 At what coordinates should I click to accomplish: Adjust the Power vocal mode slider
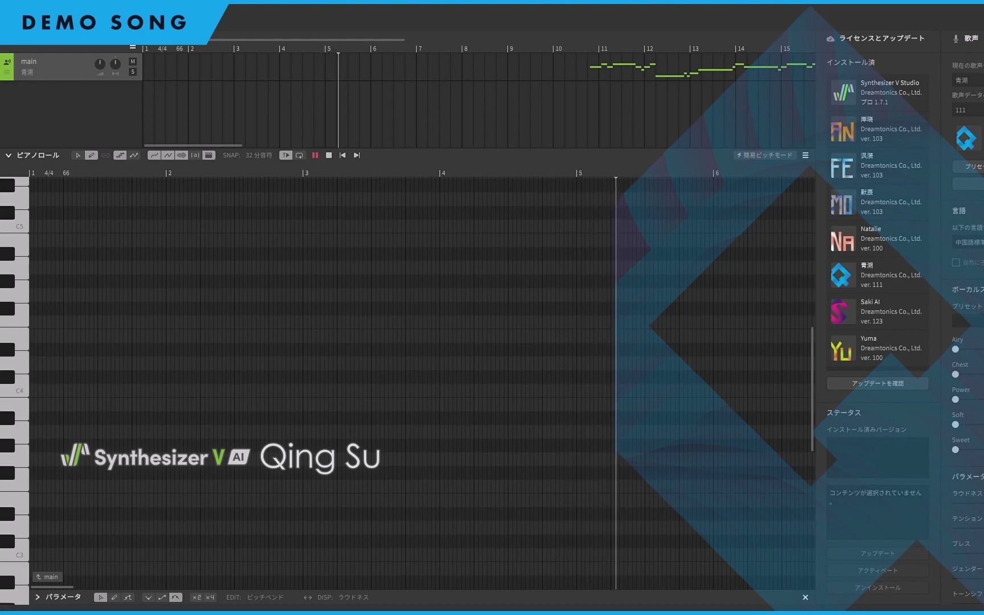point(956,399)
